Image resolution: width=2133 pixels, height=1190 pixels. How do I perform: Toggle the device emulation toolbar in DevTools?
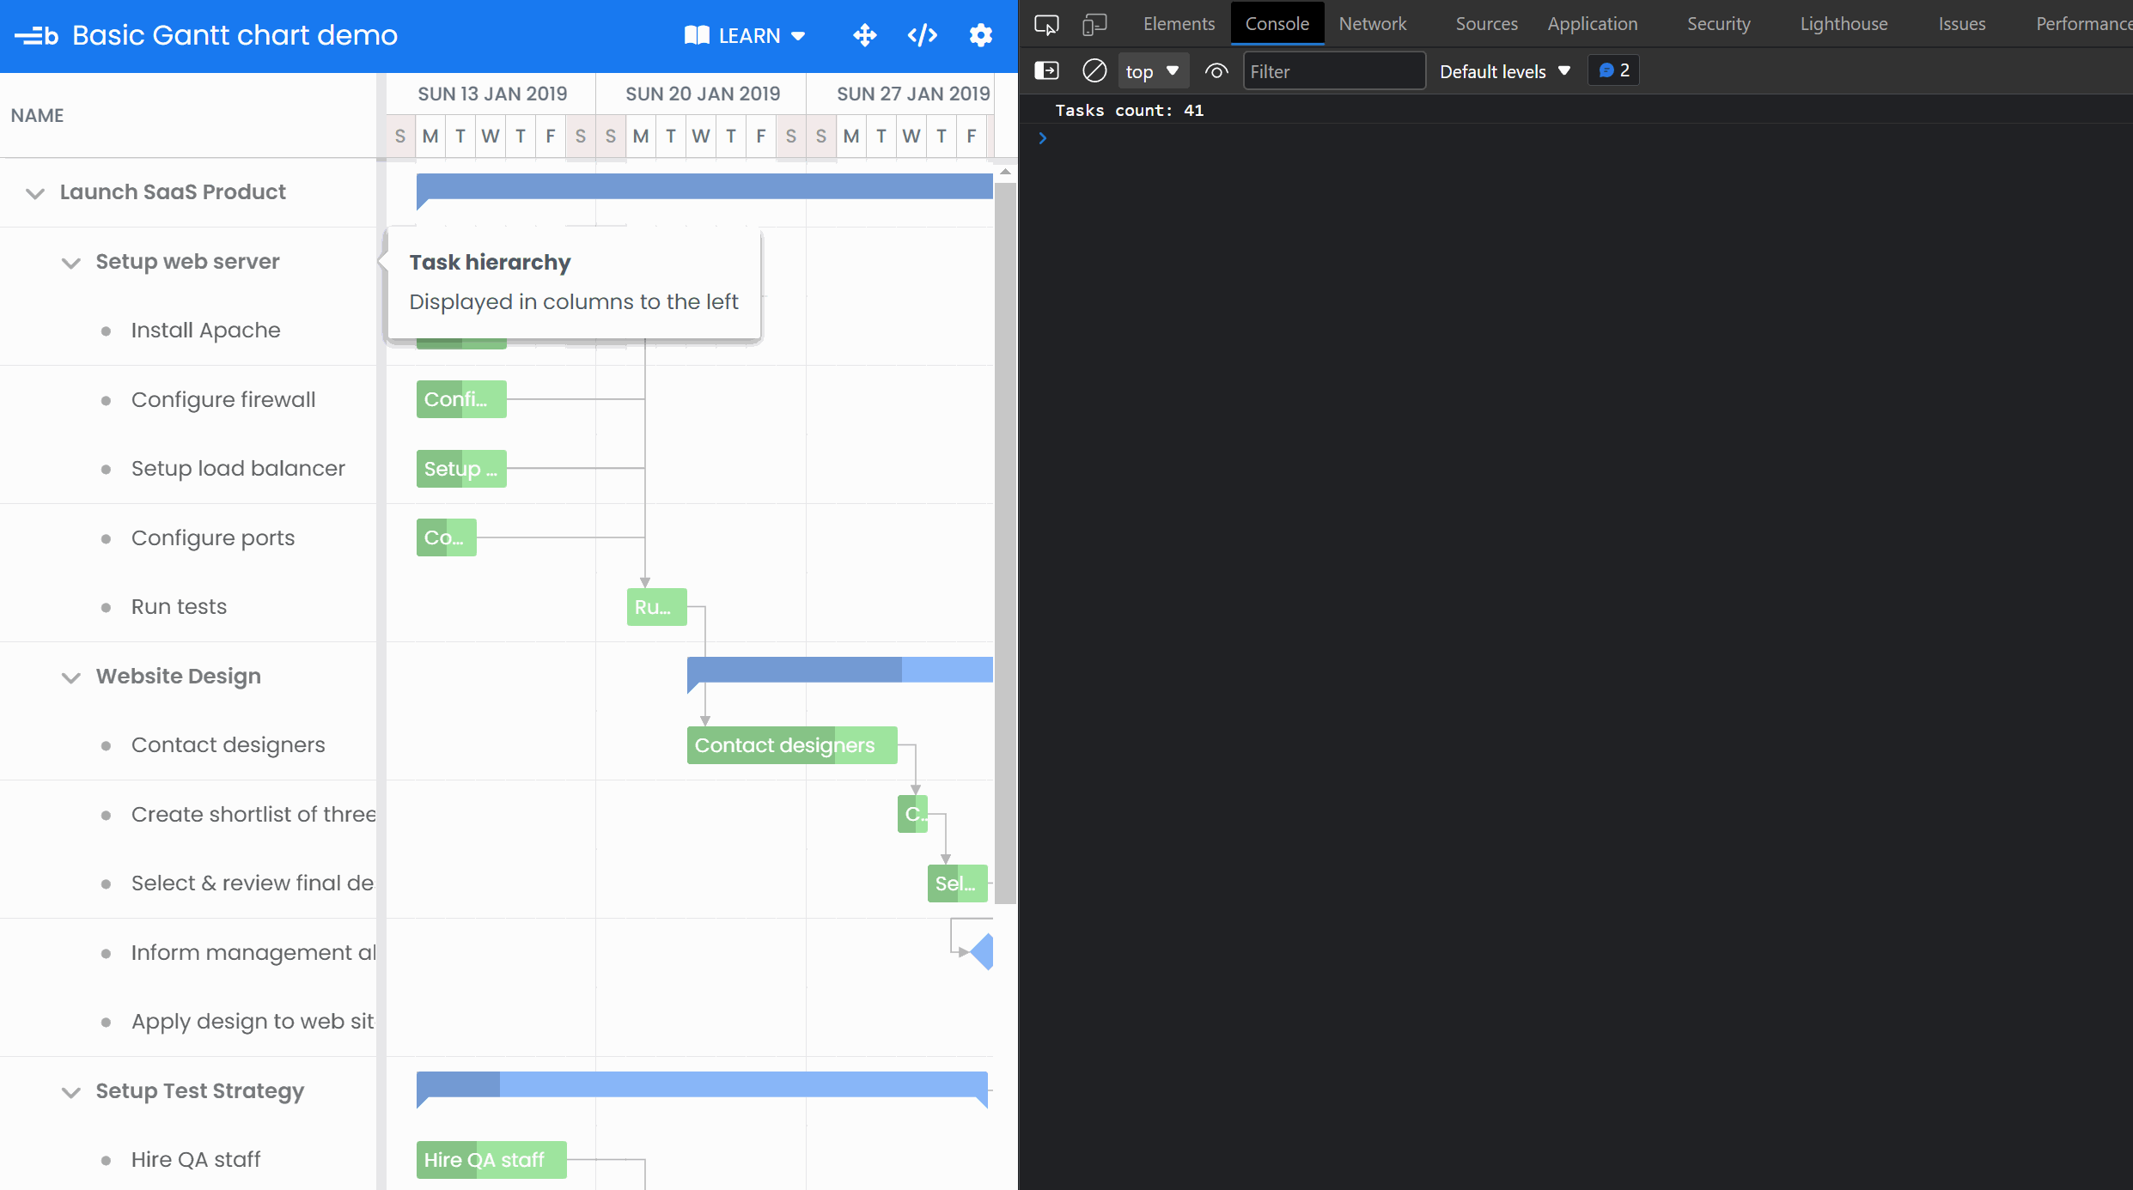(x=1094, y=23)
